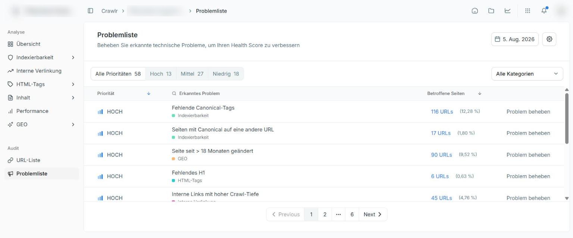The image size is (573, 238).
Task: Toggle the sidebar panel icon
Action: click(90, 11)
